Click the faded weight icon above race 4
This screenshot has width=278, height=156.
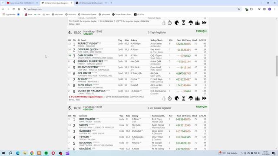click(164, 23)
